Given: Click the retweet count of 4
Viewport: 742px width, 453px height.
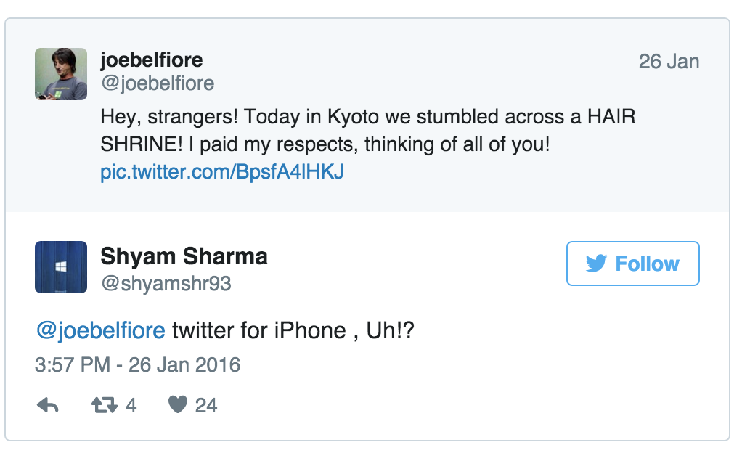Looking at the screenshot, I should (x=131, y=405).
